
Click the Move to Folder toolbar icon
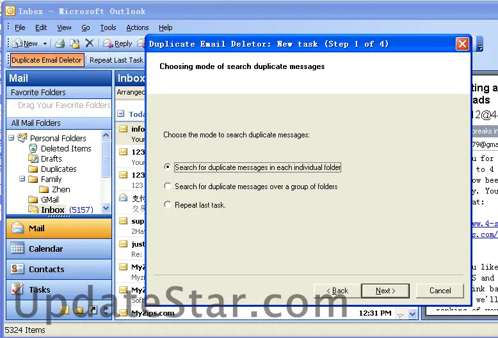pos(75,43)
